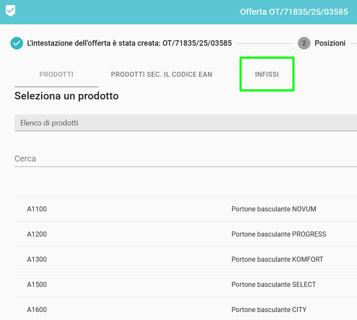Select product code A1600
This screenshot has height=320, width=357.
point(37,310)
